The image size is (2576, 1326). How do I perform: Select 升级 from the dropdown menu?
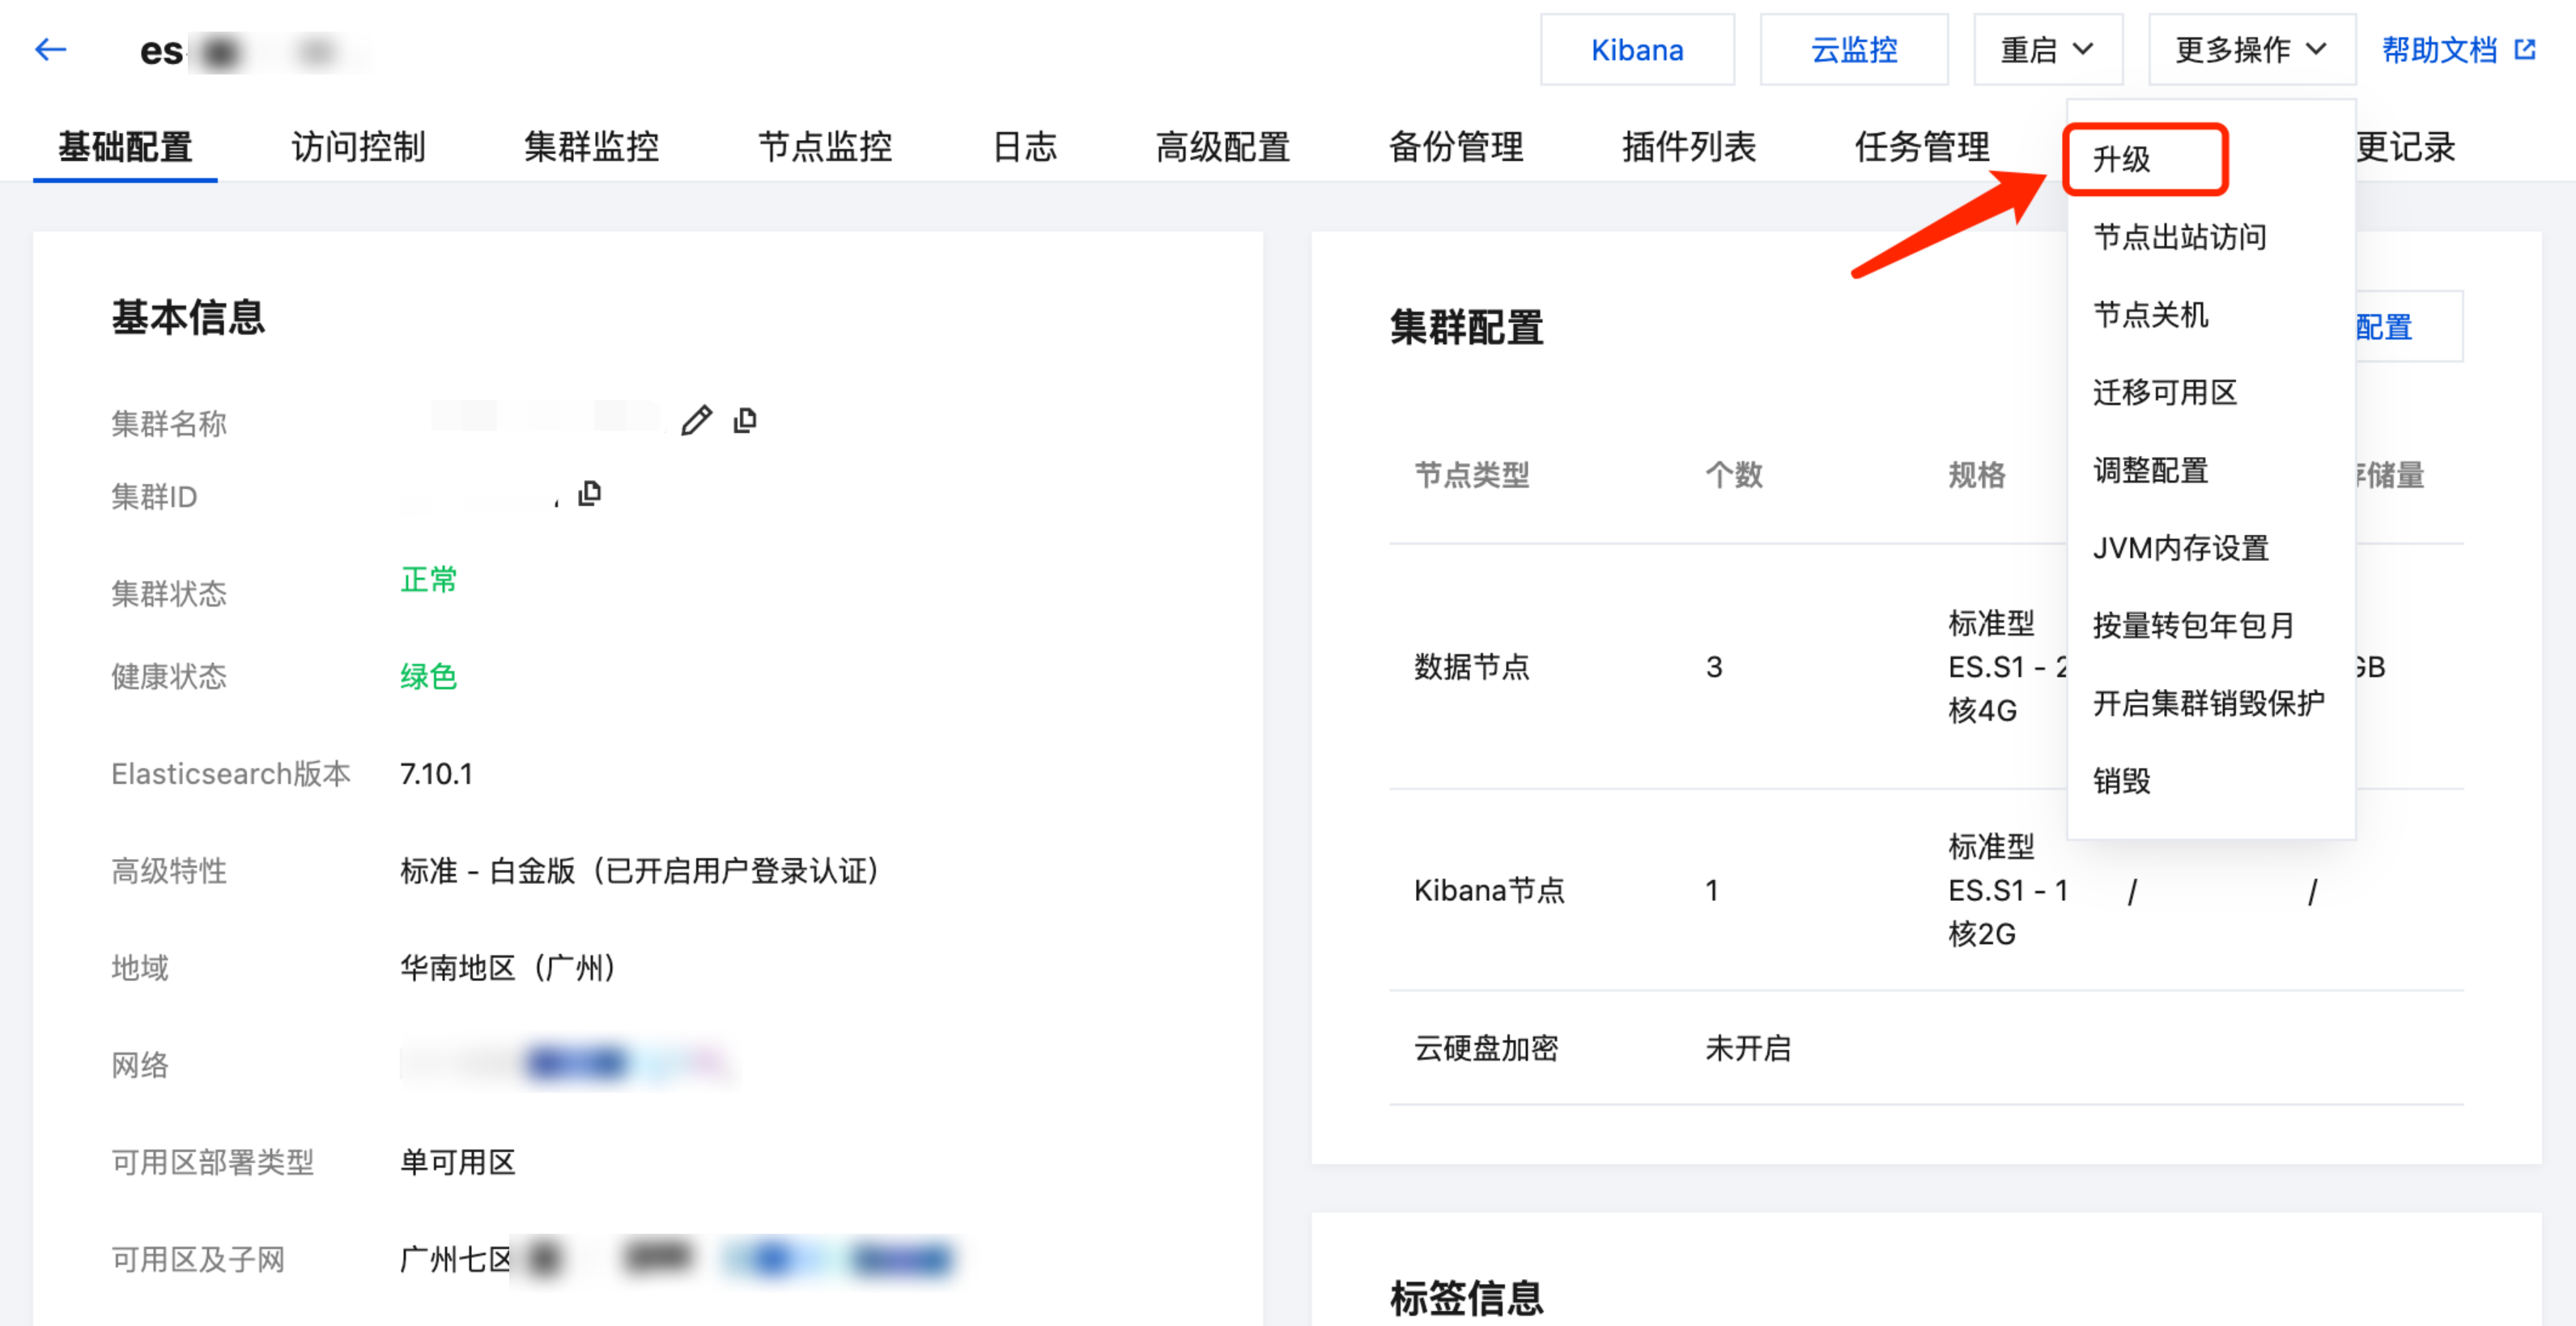coord(2121,159)
